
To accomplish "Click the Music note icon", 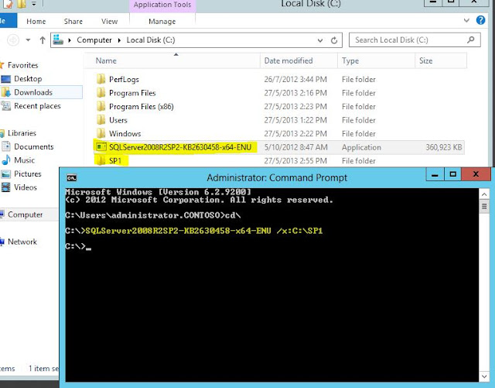I will click(6, 160).
